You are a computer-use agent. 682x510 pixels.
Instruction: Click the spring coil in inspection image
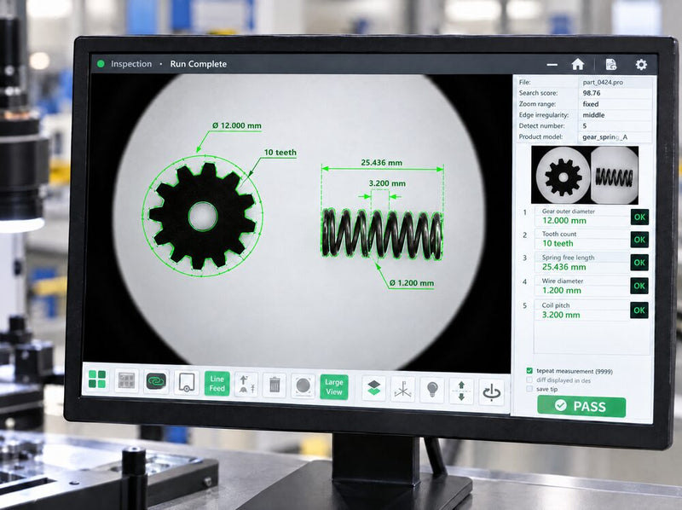pos(382,234)
